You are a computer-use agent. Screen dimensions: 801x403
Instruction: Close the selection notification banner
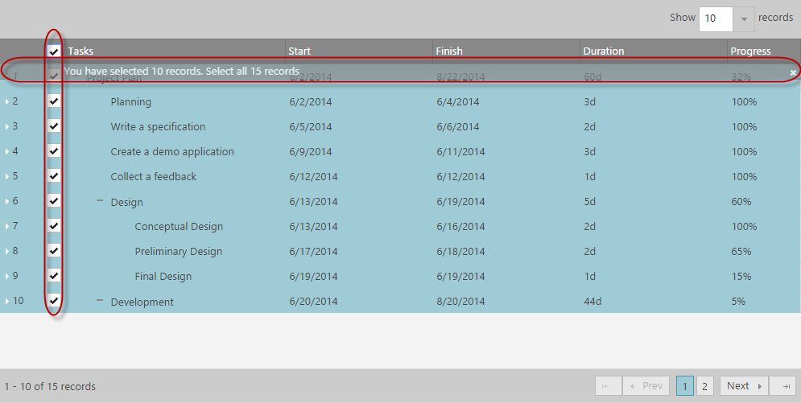792,72
